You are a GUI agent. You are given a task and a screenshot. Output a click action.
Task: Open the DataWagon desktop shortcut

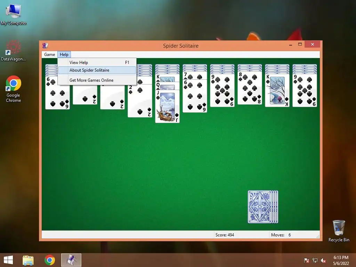tap(13, 51)
